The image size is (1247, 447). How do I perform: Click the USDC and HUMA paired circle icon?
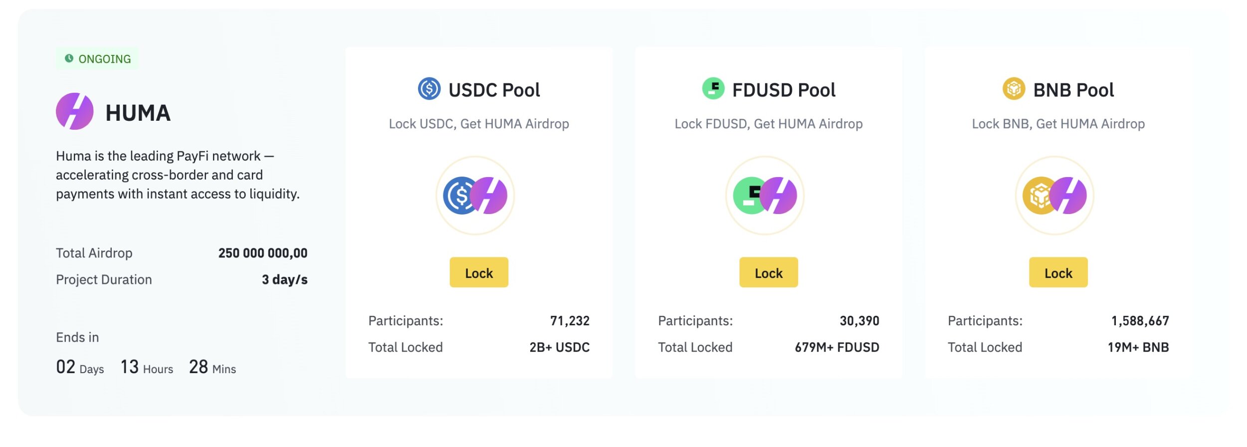[475, 196]
